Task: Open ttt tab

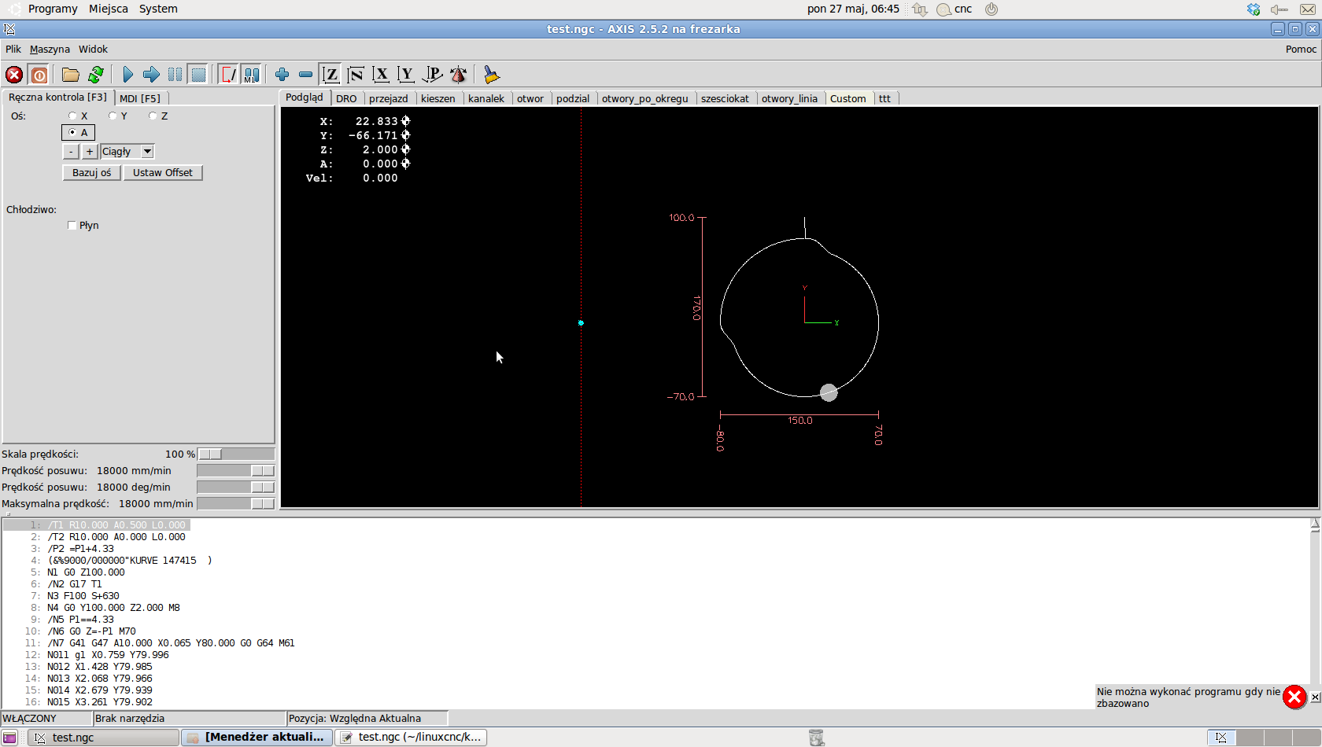Action: pos(885,98)
